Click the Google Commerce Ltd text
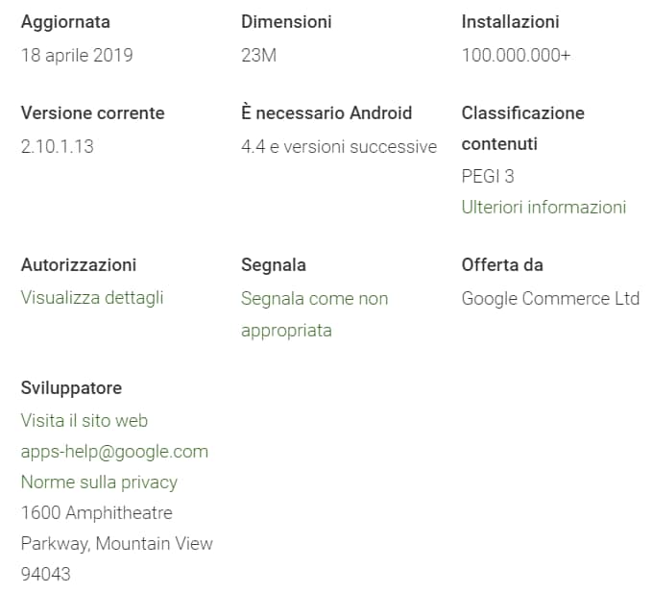This screenshot has height=594, width=652. click(550, 298)
